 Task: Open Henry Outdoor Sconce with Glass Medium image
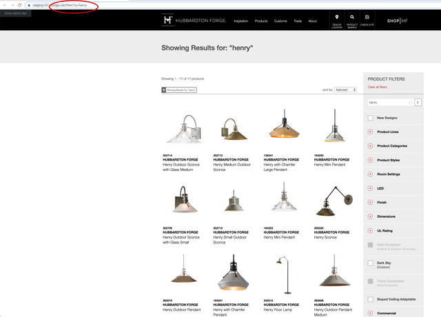click(184, 129)
